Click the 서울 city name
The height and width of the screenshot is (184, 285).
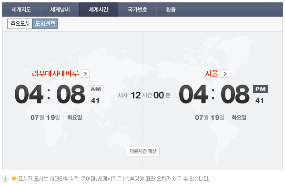click(212, 73)
